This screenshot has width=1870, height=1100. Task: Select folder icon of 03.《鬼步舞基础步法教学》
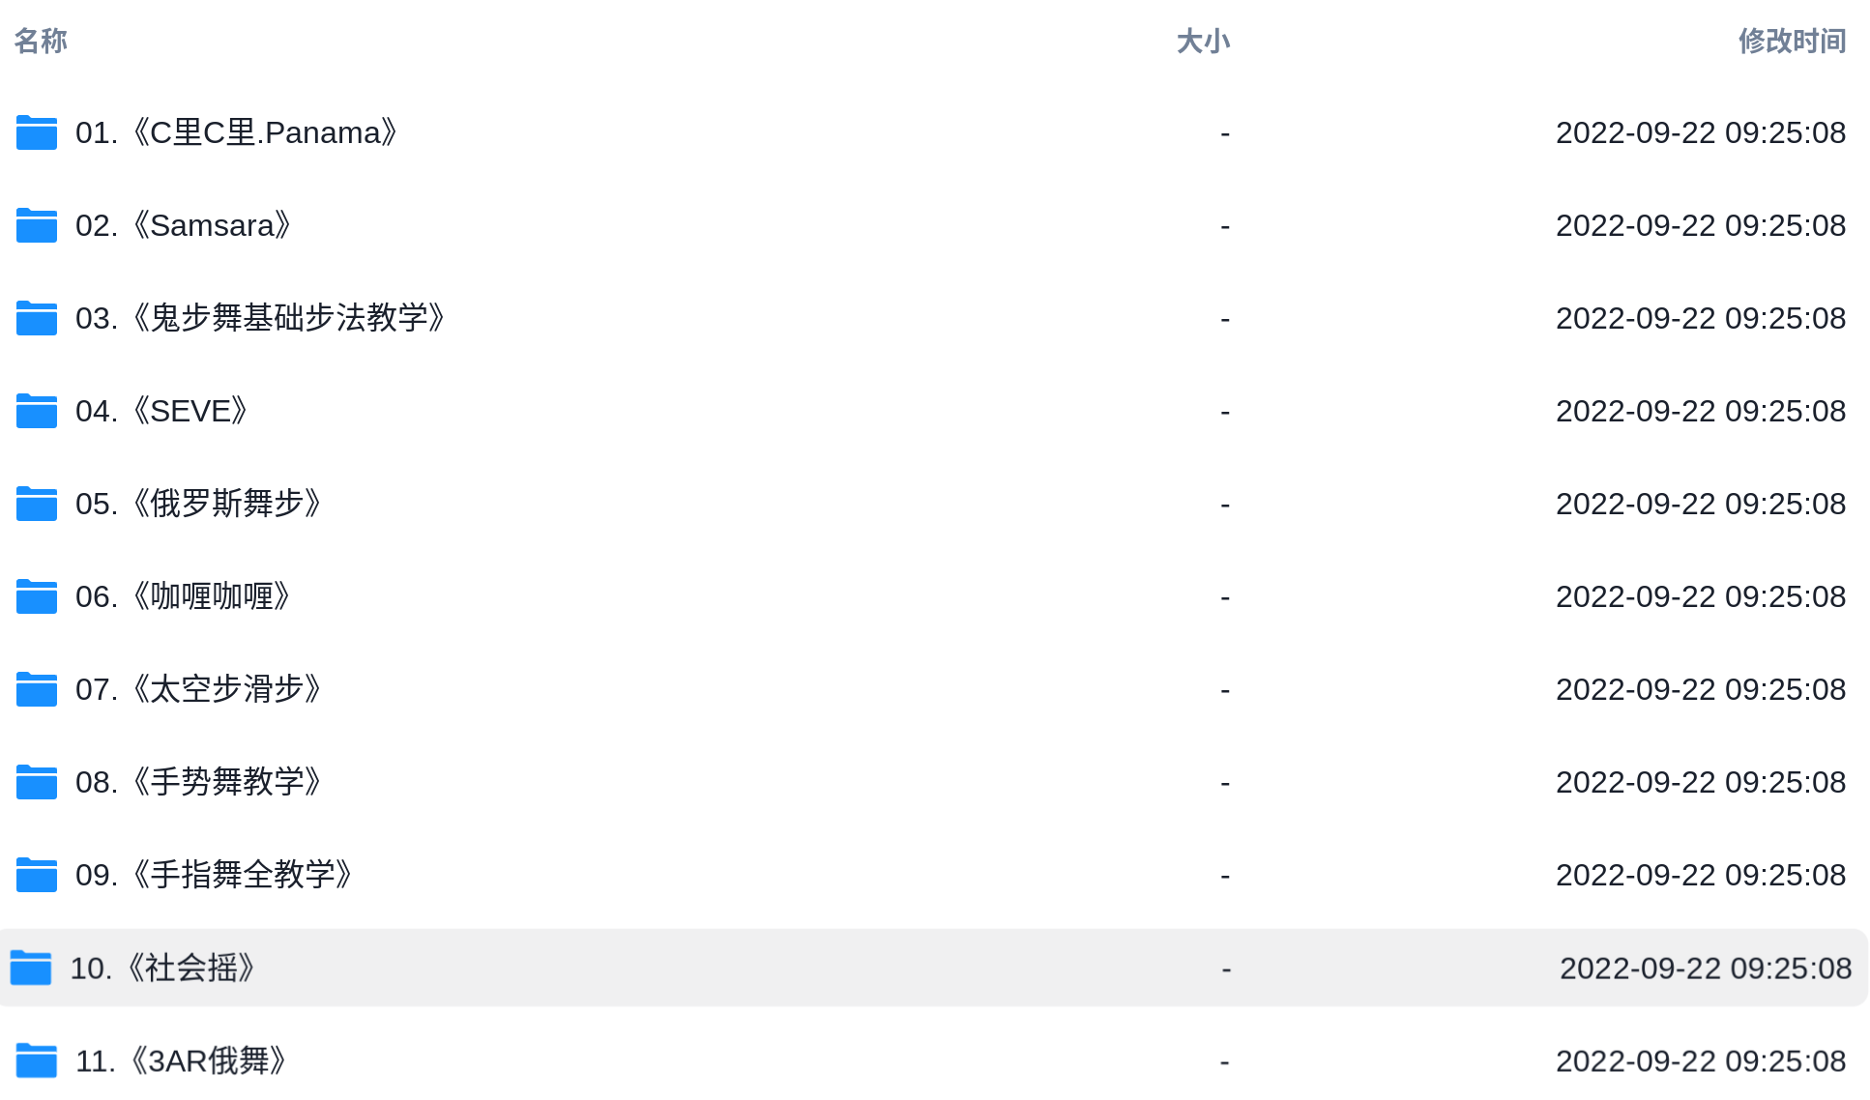pos(37,318)
